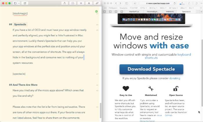
Task: Open the typography 'A' icon in the editor toolbar
Action: tap(89, 3)
